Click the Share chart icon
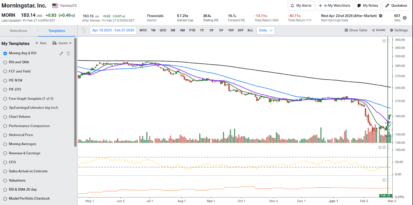This screenshot has width=413, height=205. pyautogui.click(x=373, y=30)
